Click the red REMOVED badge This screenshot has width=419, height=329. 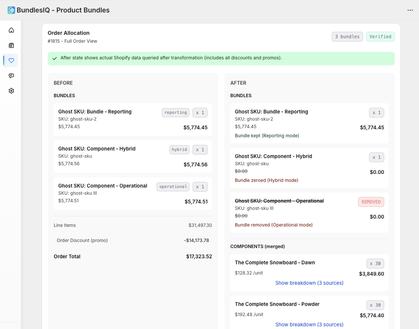click(371, 202)
